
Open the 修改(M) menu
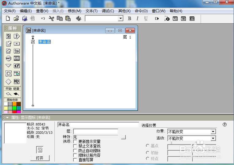click(74, 11)
